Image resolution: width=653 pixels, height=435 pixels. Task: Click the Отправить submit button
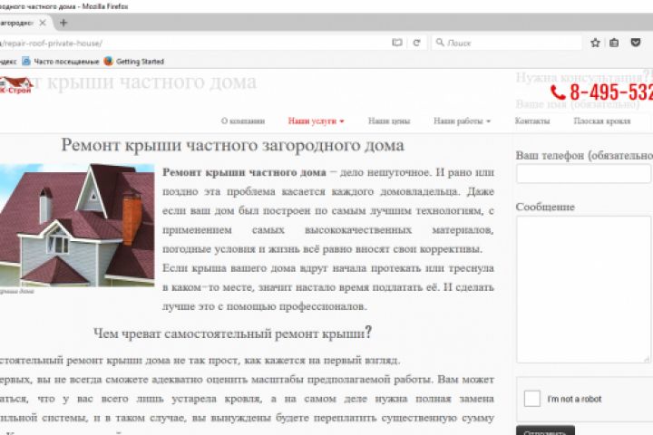pyautogui.click(x=545, y=430)
